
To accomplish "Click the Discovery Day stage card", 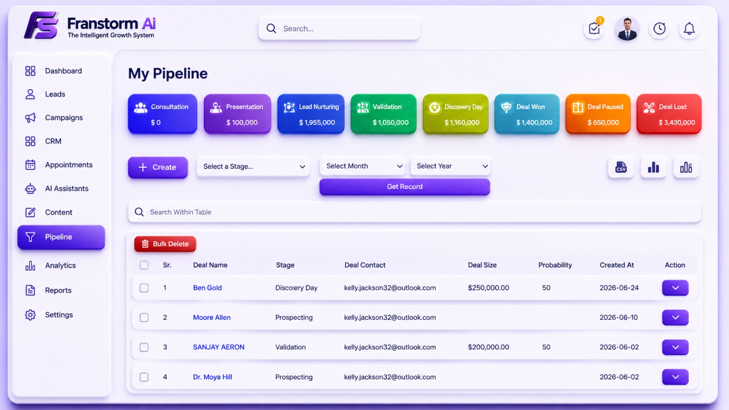I will coord(455,114).
